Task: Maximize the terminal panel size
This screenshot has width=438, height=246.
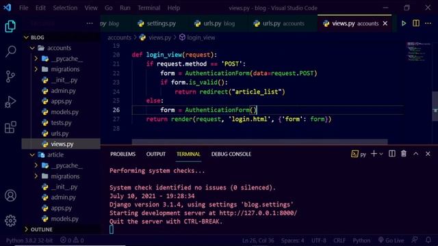Action: click(x=416, y=154)
